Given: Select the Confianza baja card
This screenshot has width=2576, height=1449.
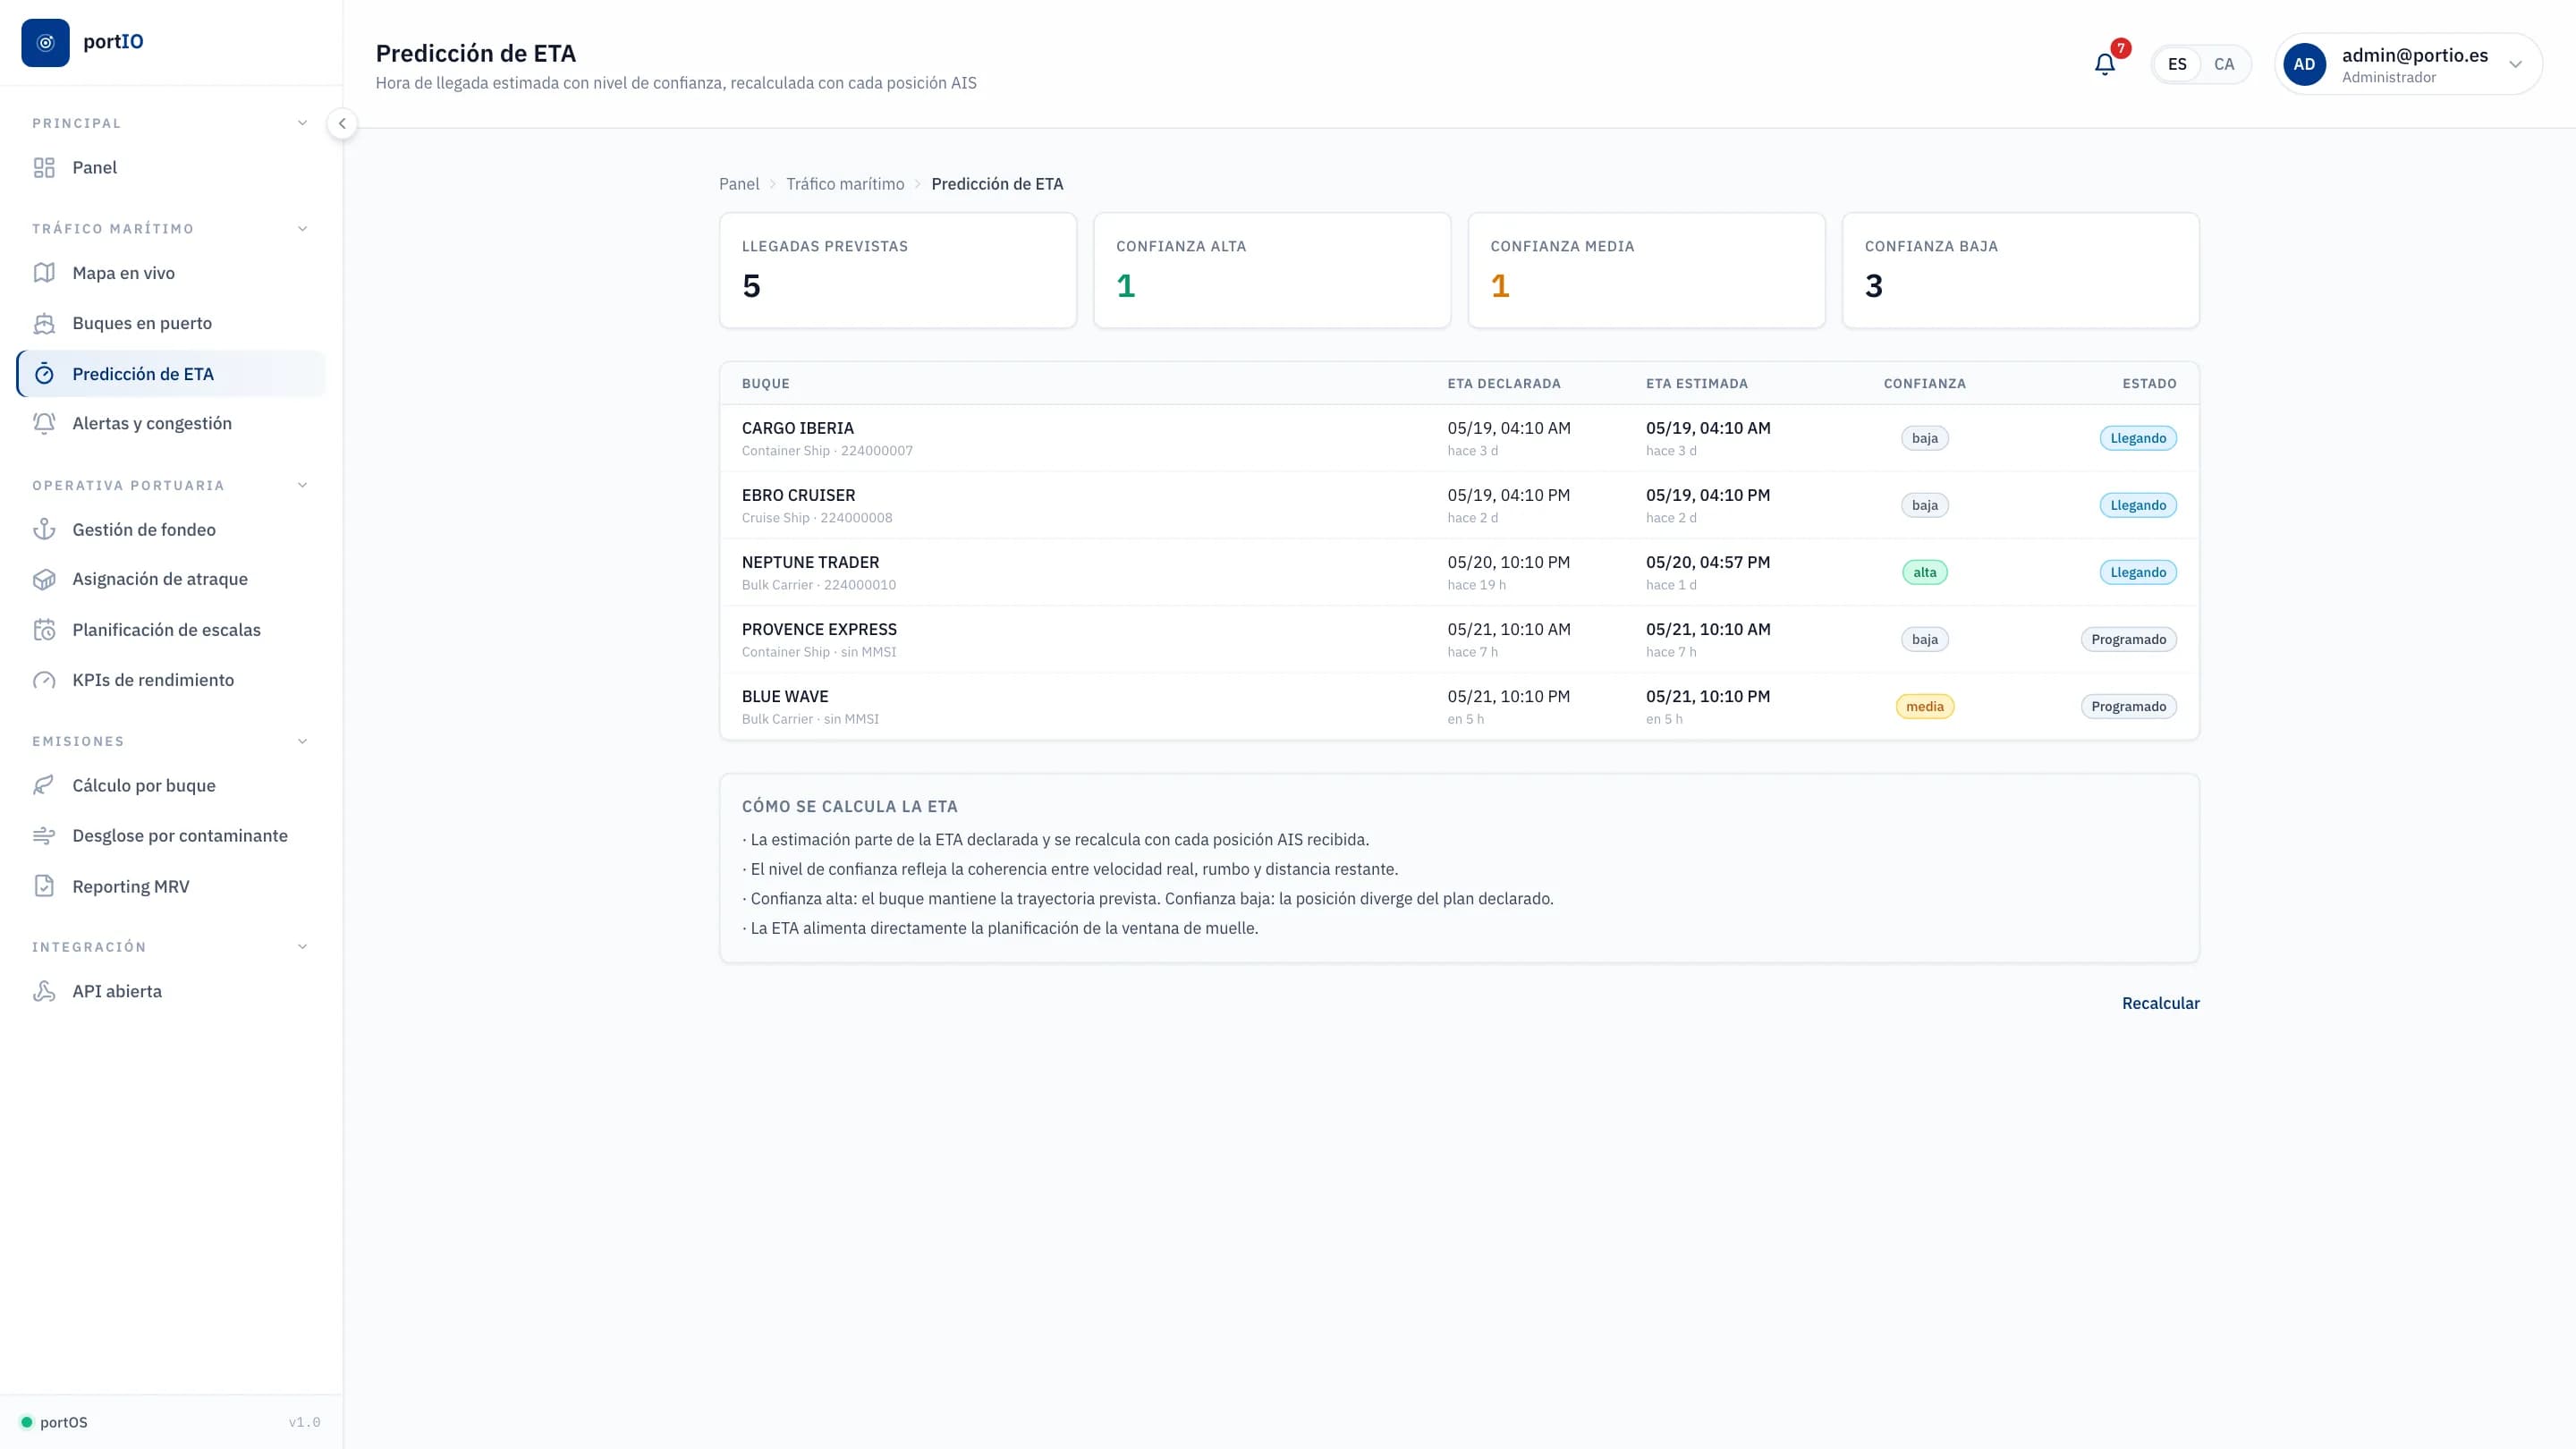Looking at the screenshot, I should pos(2020,270).
